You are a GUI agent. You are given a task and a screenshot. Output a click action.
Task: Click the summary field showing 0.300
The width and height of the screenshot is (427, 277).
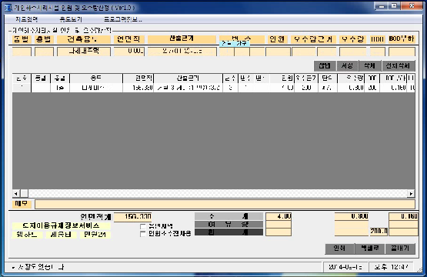(x=352, y=216)
